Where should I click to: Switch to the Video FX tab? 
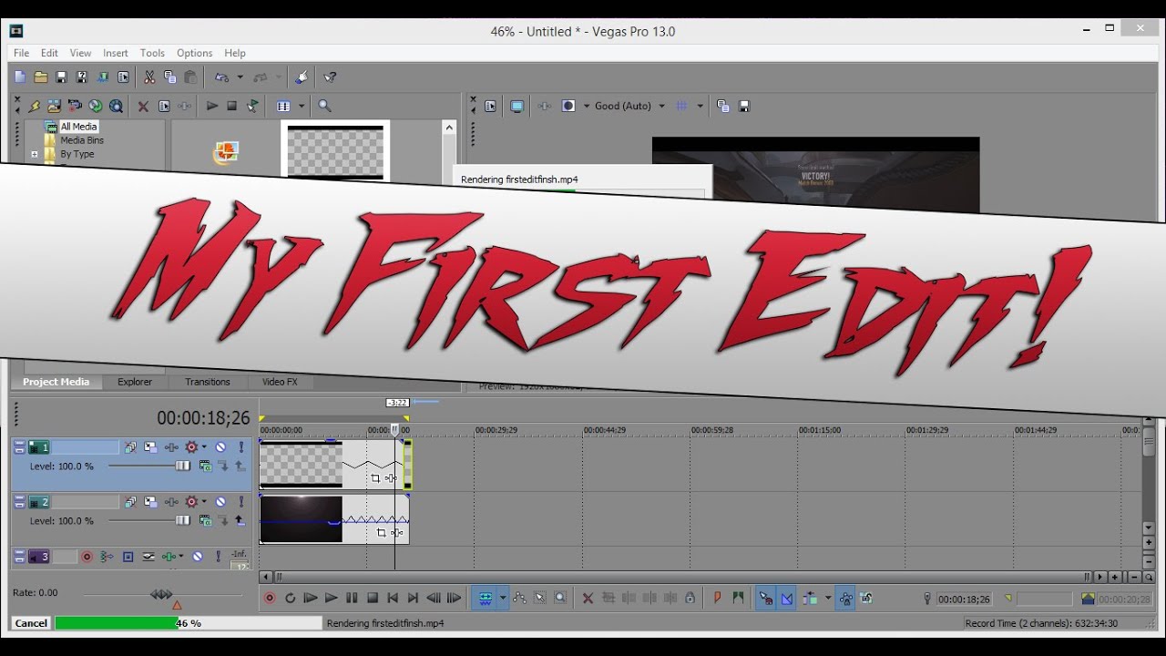coord(280,382)
